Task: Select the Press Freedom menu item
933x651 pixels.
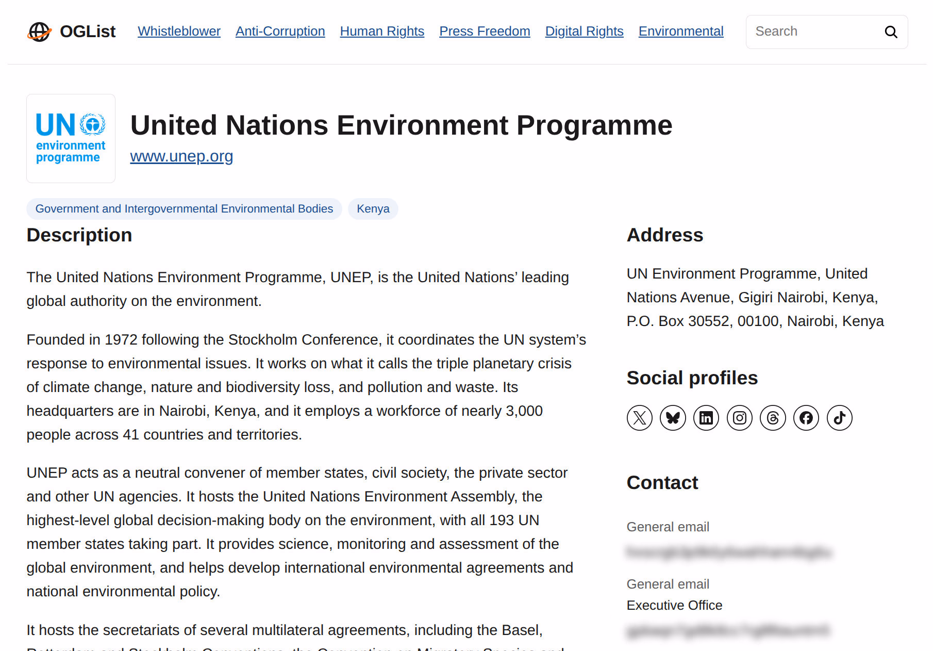Action: click(485, 31)
